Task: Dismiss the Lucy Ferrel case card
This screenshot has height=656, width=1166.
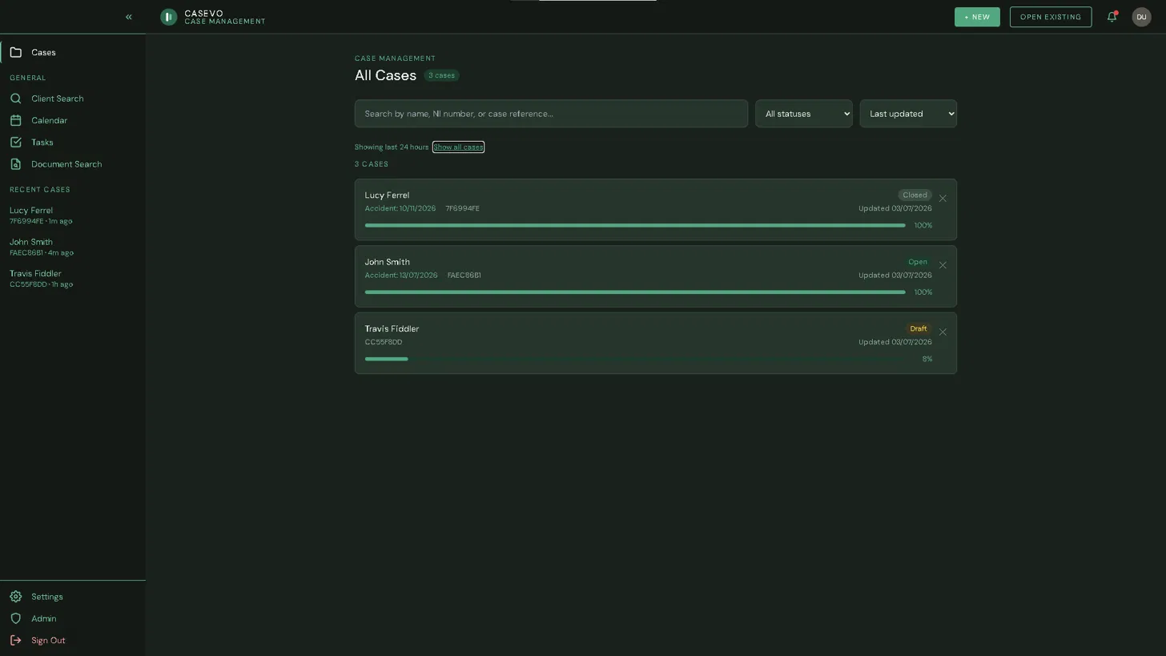Action: (x=943, y=199)
